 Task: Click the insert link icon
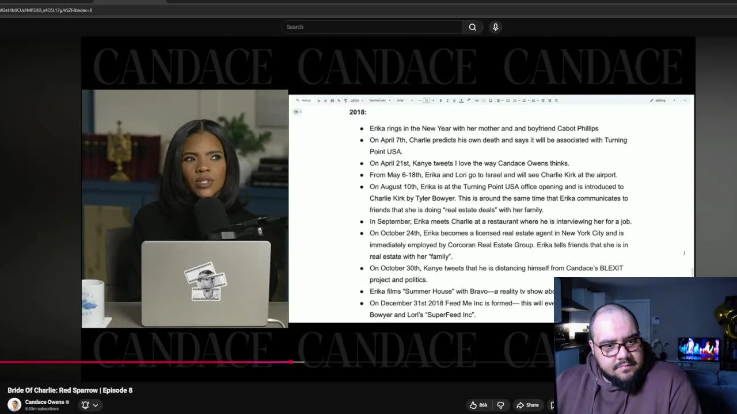coord(477,101)
